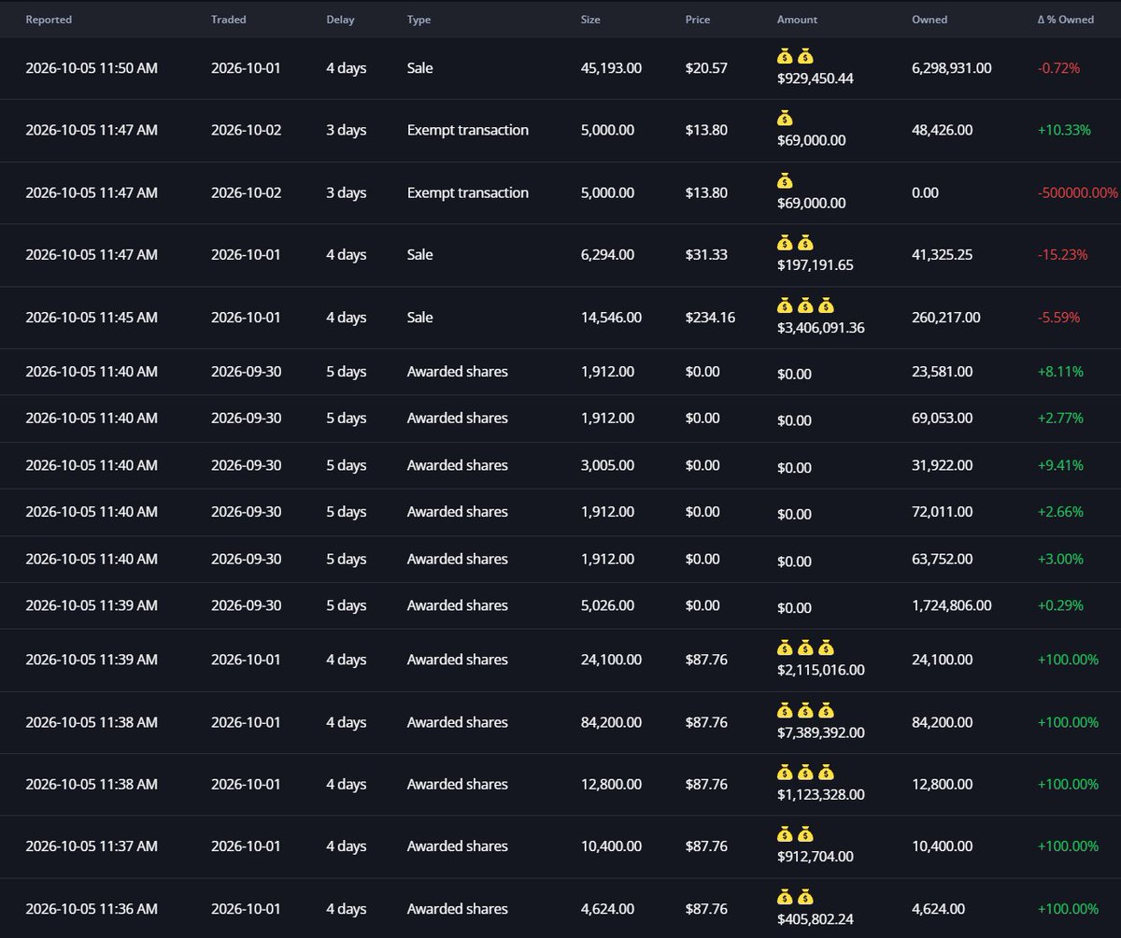Image resolution: width=1121 pixels, height=938 pixels.
Task: Select the money bag icons above $7,389,392.00
Action: point(805,710)
